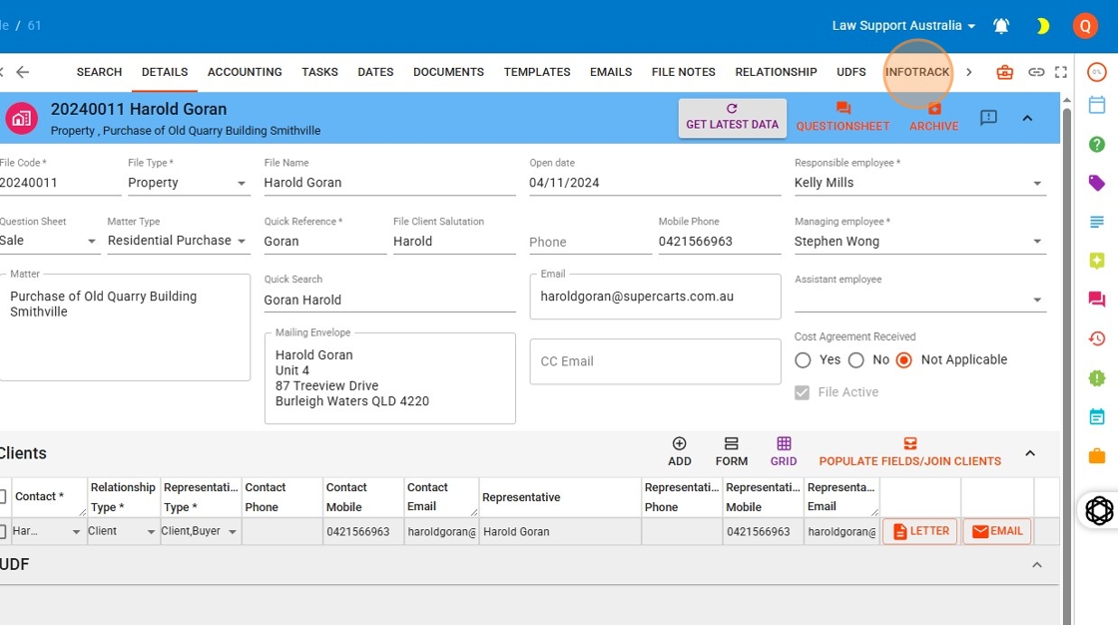Screen dimensions: 1118x625
Task: Select Yes for Cost Agreement Received
Action: coord(804,360)
